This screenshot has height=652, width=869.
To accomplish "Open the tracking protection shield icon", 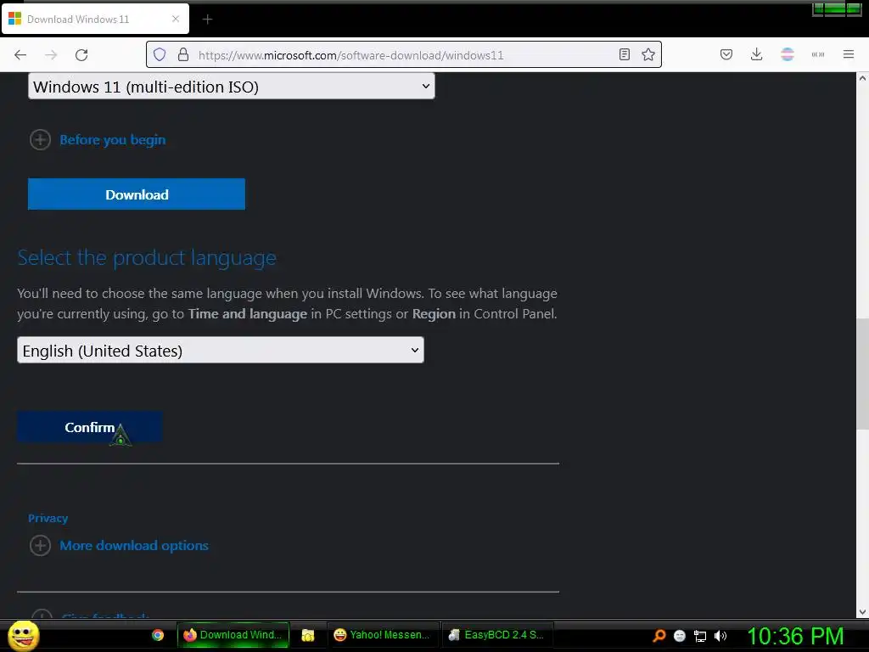I will click(160, 54).
